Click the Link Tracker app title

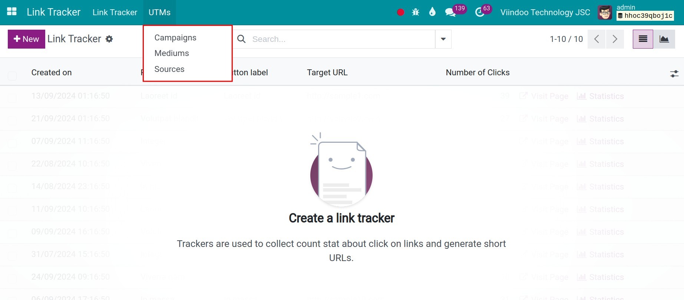pyautogui.click(x=53, y=12)
